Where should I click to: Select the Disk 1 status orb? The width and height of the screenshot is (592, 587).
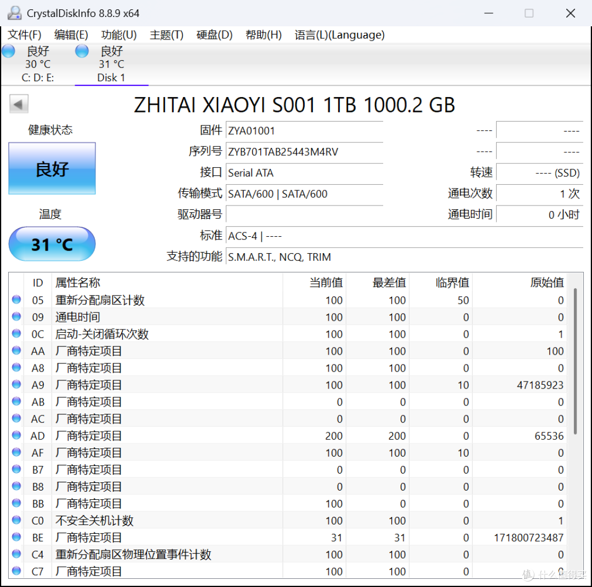[x=82, y=51]
